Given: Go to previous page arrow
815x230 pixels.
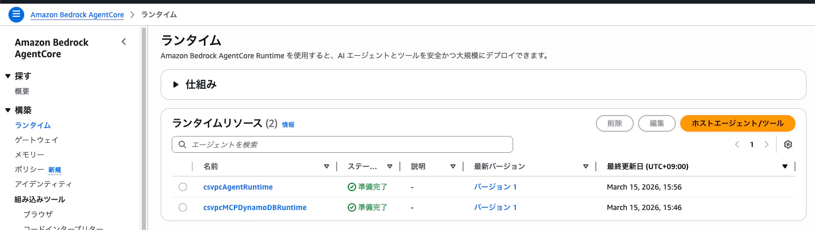Looking at the screenshot, I should click(737, 144).
